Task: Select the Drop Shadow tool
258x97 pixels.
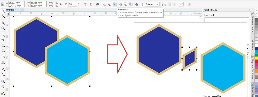Action: click(x=3, y=81)
